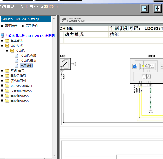Click the MC35B green wire label
This screenshot has width=163, height=159.
(151, 105)
